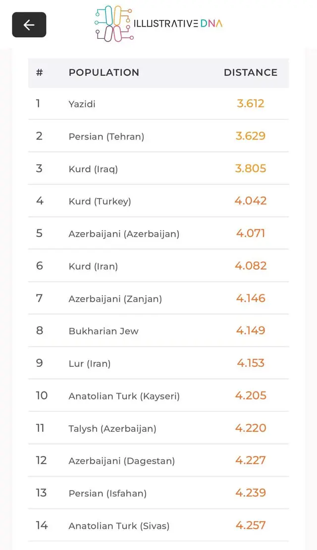Click the # column header

[x=40, y=72]
